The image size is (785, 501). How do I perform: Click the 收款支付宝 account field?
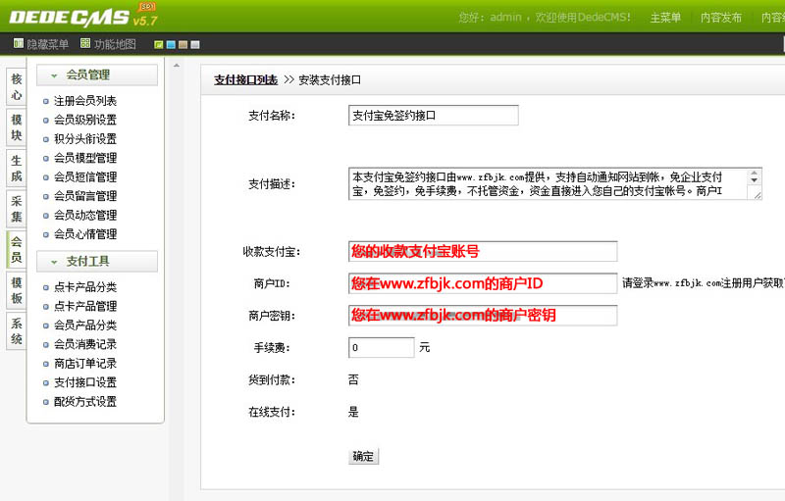click(x=483, y=251)
